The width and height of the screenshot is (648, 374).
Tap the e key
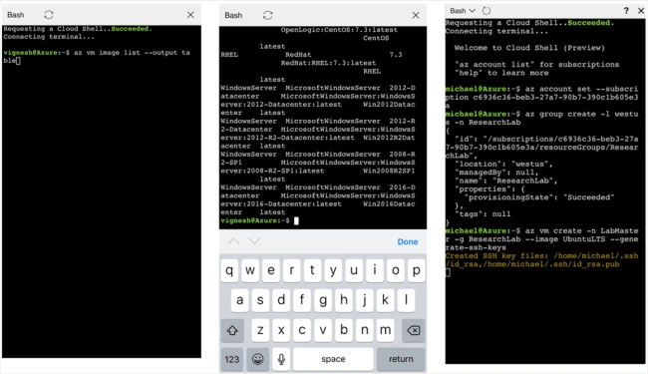[271, 270]
